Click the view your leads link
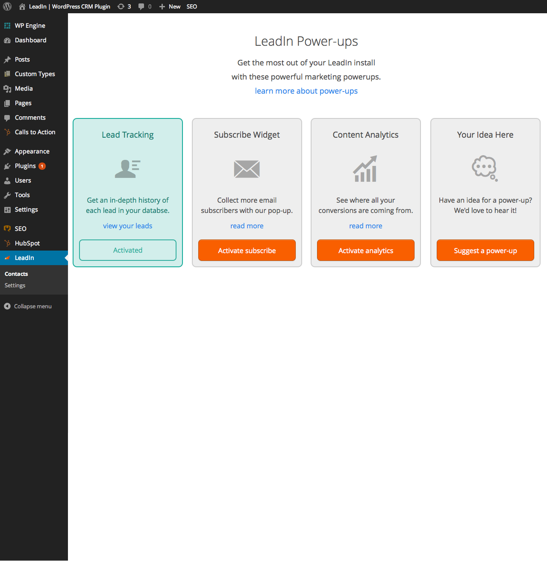The height and width of the screenshot is (561, 547). coord(127,226)
